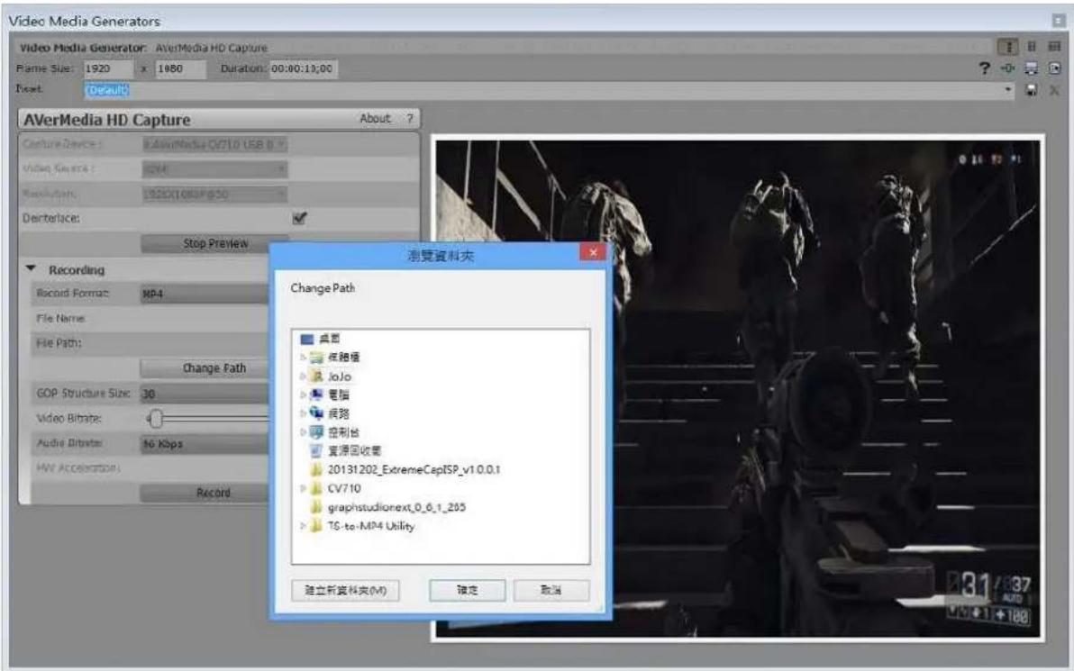The width and height of the screenshot is (1074, 671).
Task: Expand the CV710 folder arrow
Action: 303,488
